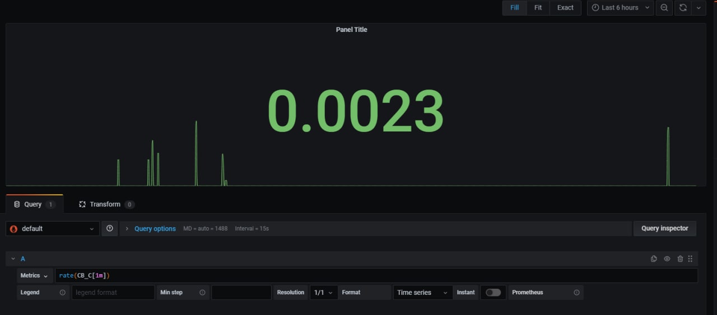Select the Fit view mode

coord(538,8)
